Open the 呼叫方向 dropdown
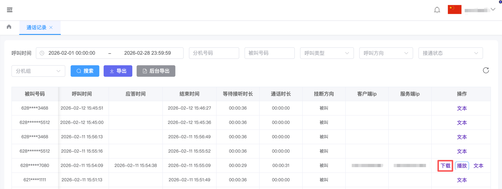The image size is (502, 189). click(386, 53)
